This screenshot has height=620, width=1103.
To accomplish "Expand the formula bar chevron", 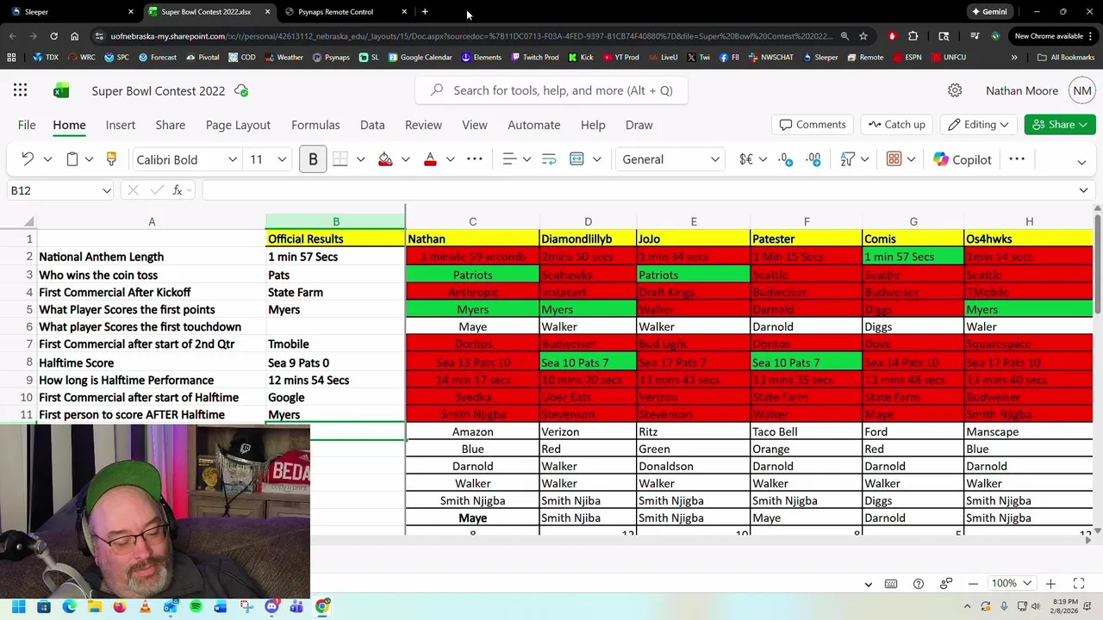I will [x=1083, y=190].
